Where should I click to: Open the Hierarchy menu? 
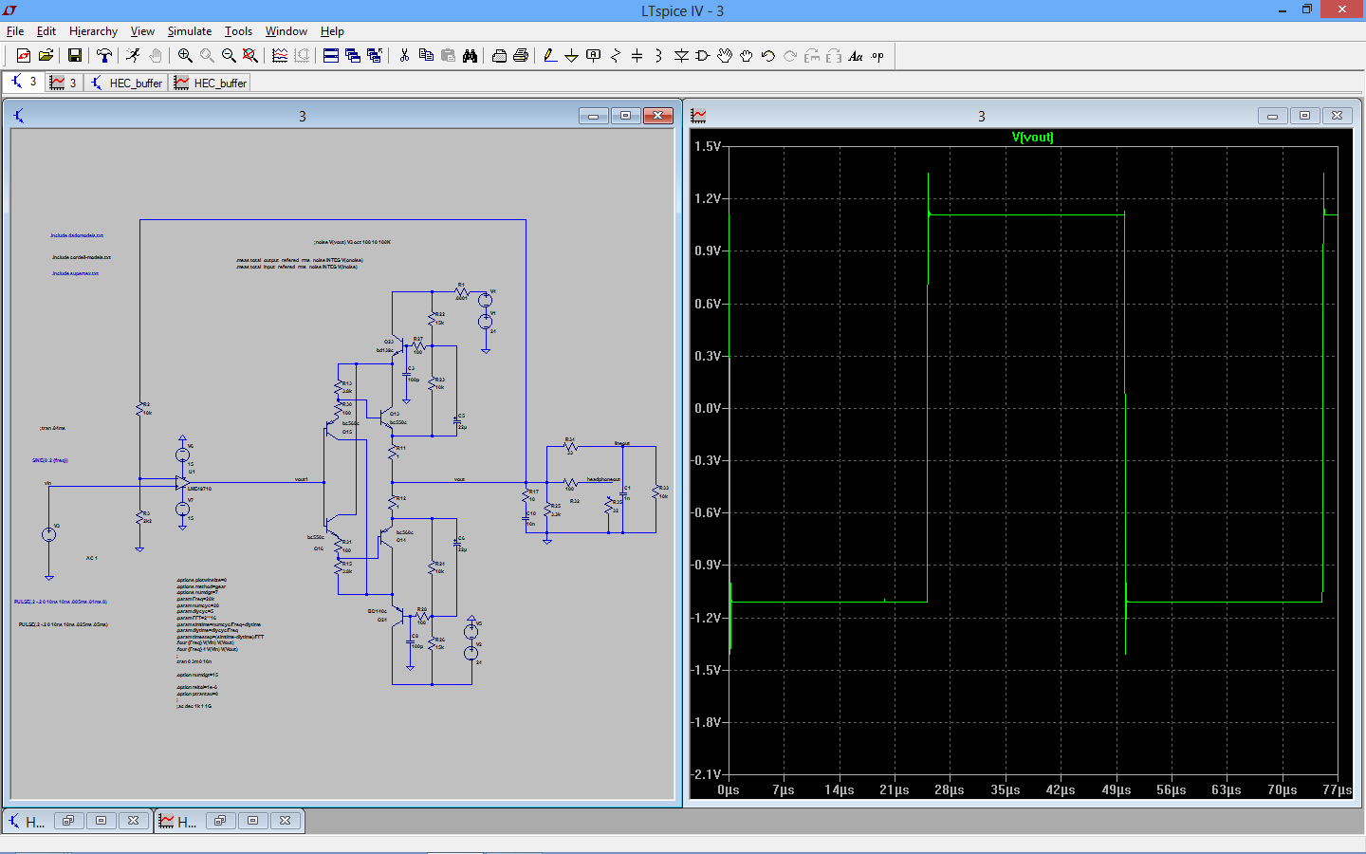93,31
